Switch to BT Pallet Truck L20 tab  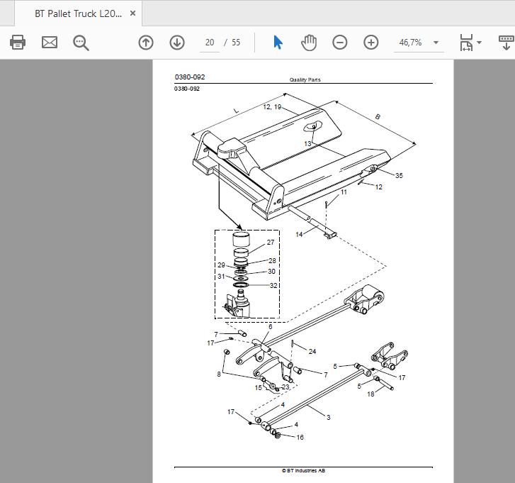click(x=78, y=13)
